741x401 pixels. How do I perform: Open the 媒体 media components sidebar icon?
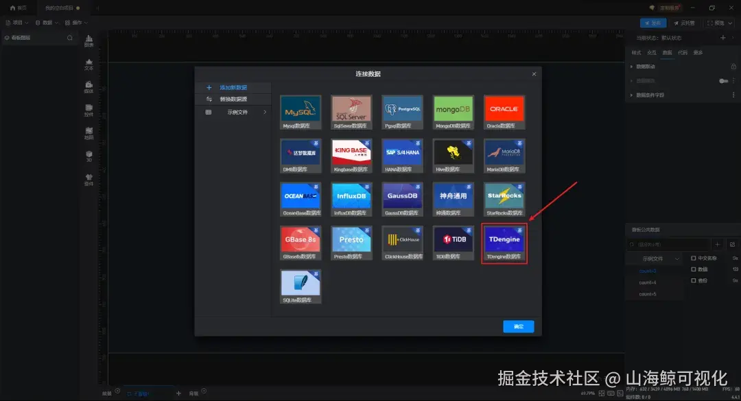(x=89, y=87)
